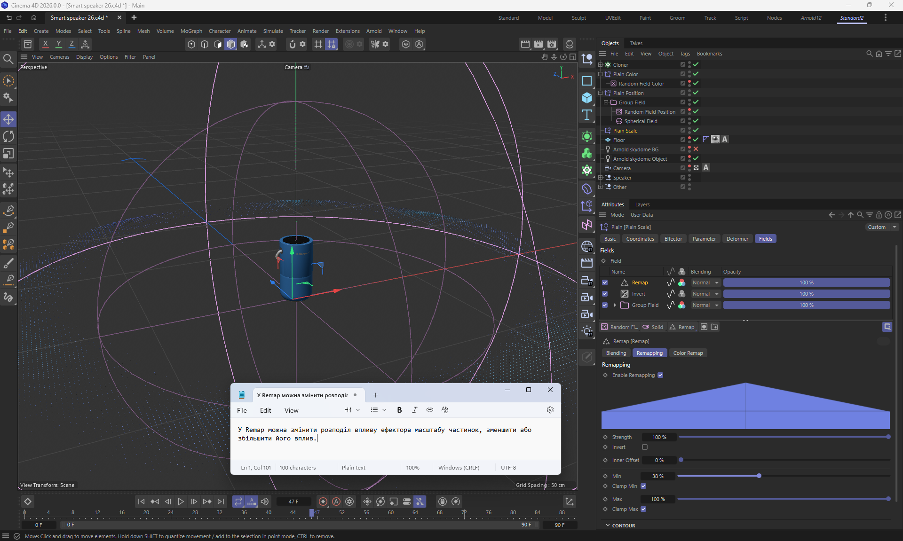Expand the Speaker object in hierarchy
The width and height of the screenshot is (903, 541).
[x=600, y=178]
